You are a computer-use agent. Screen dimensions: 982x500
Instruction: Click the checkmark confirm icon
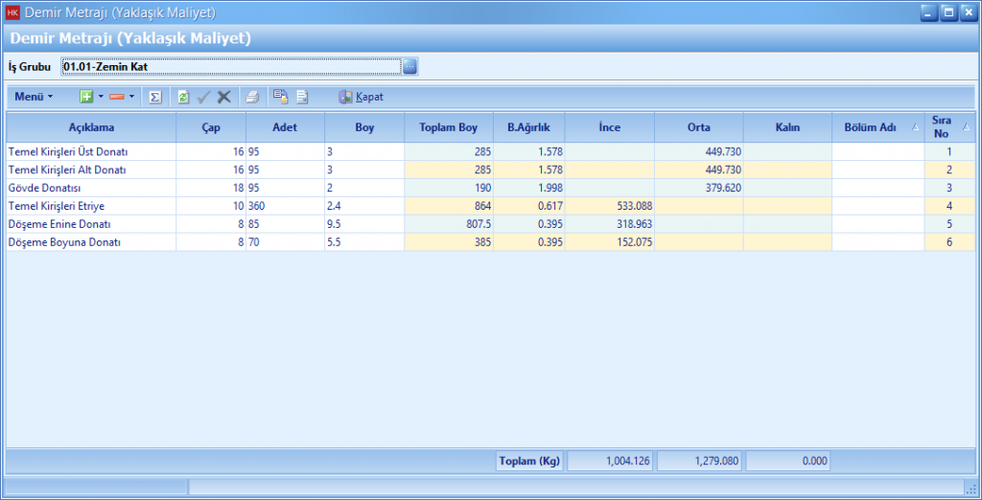click(x=203, y=97)
